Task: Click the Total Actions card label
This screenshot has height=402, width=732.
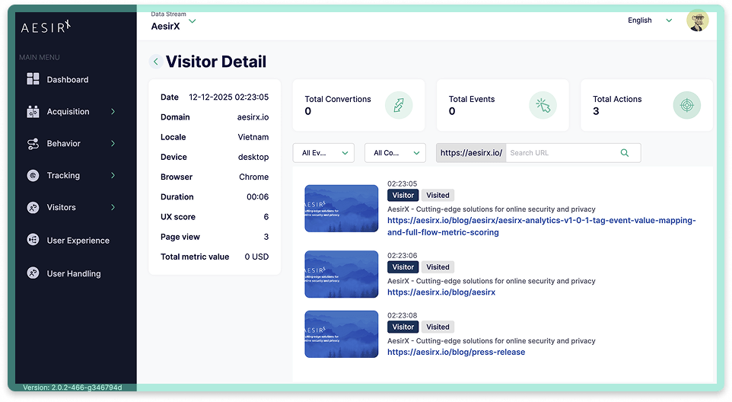Action: pyautogui.click(x=617, y=99)
